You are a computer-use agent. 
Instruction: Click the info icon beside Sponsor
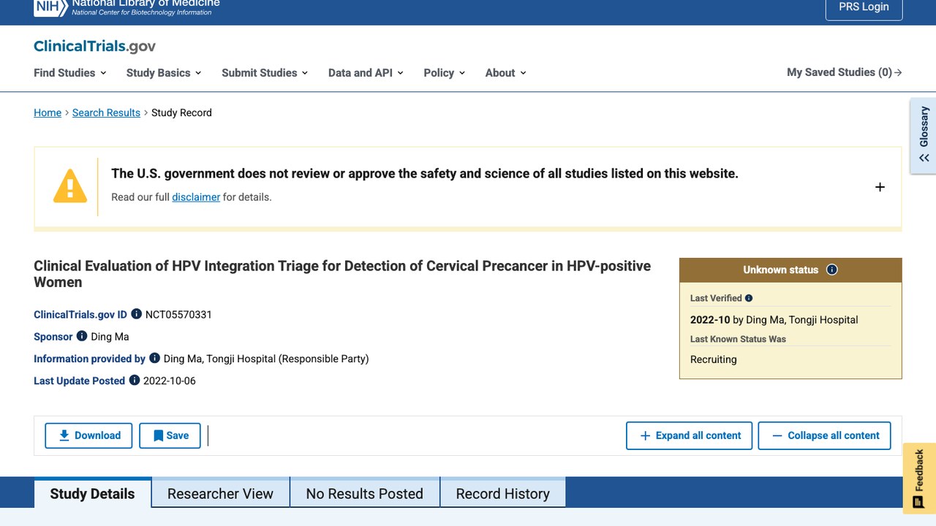[82, 336]
